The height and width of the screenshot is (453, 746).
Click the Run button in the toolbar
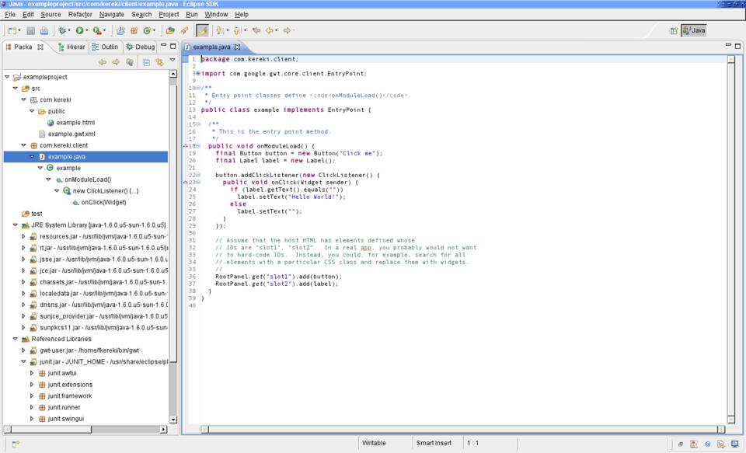[78, 30]
